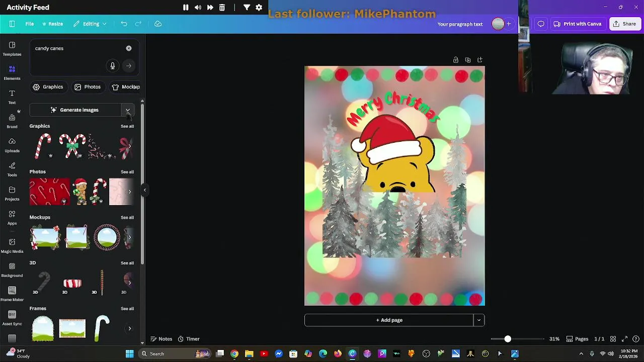The width and height of the screenshot is (644, 362).
Task: Select the Graphics filter tab
Action: [48, 87]
